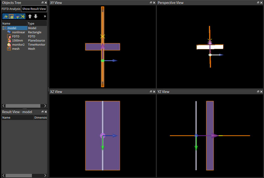Click the TimeMonitor type cell

37,45
